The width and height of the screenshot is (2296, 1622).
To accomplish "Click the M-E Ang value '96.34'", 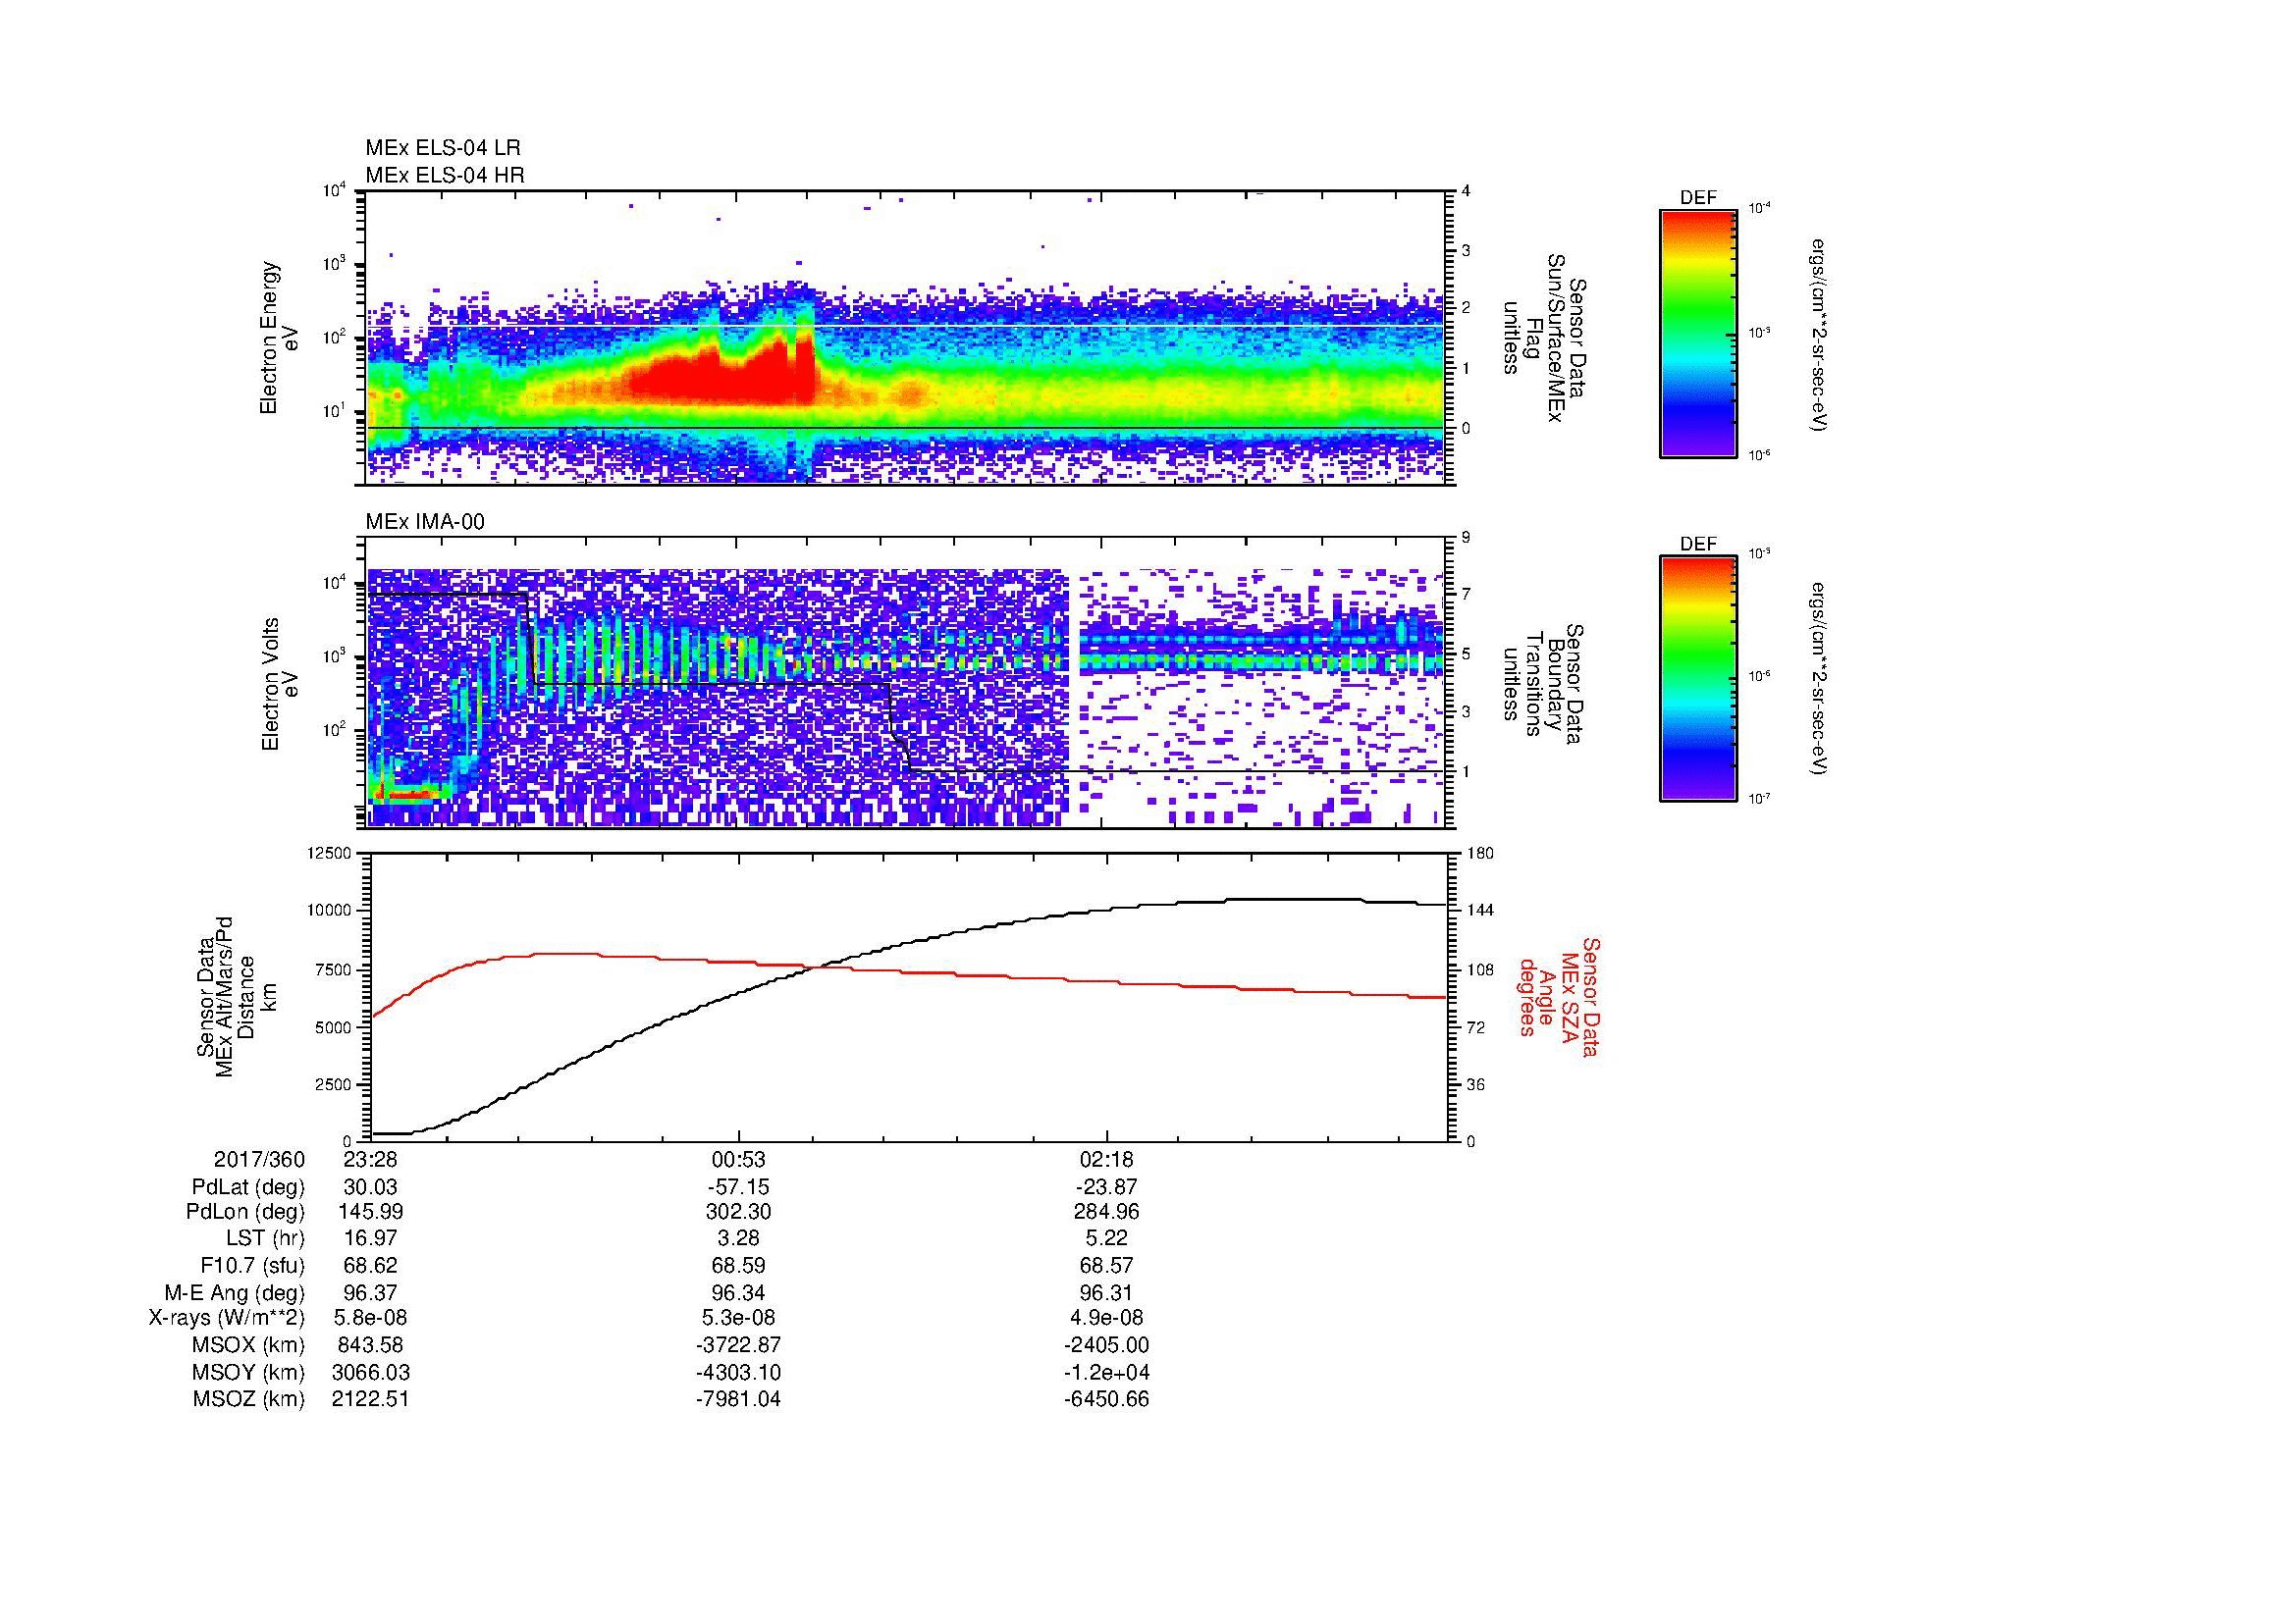I will click(x=738, y=1292).
